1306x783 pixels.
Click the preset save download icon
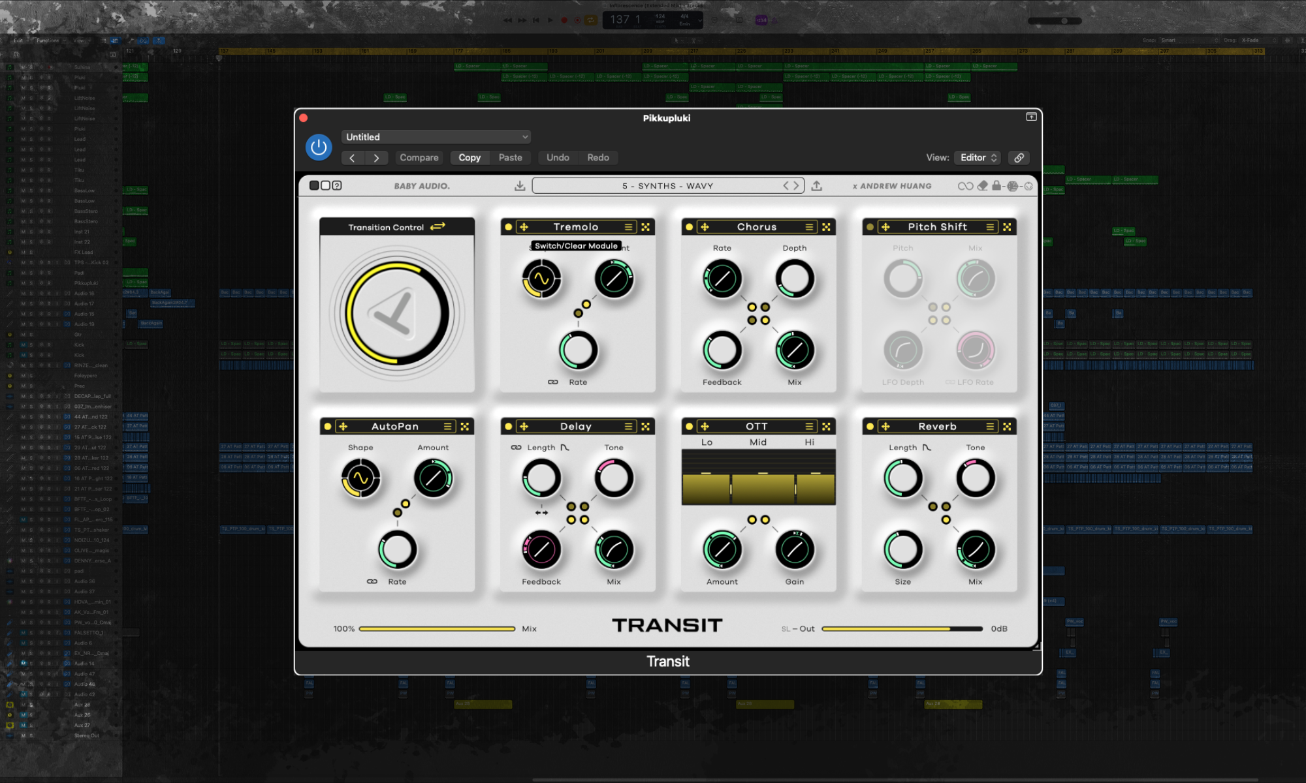520,186
